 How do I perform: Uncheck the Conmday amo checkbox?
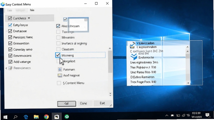[x=10, y=50]
